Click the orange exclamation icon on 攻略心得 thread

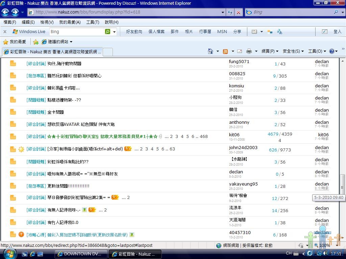[x=21, y=235]
